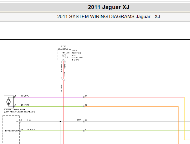
Task: Click the "GRY" label near connector pin 11
Action: click(79, 120)
